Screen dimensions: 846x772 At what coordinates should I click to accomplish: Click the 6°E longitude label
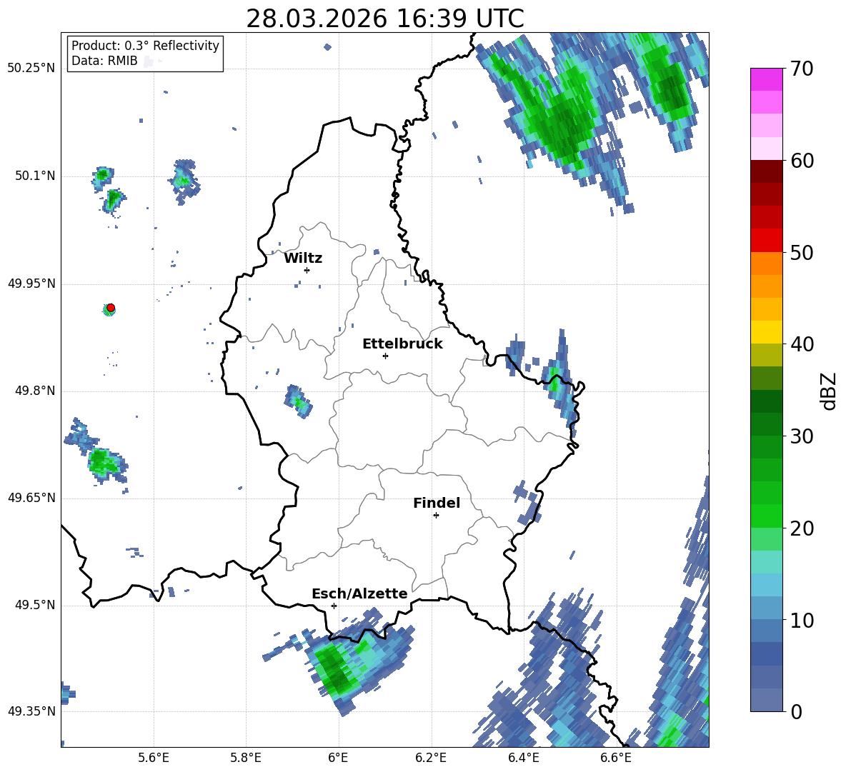coord(338,758)
